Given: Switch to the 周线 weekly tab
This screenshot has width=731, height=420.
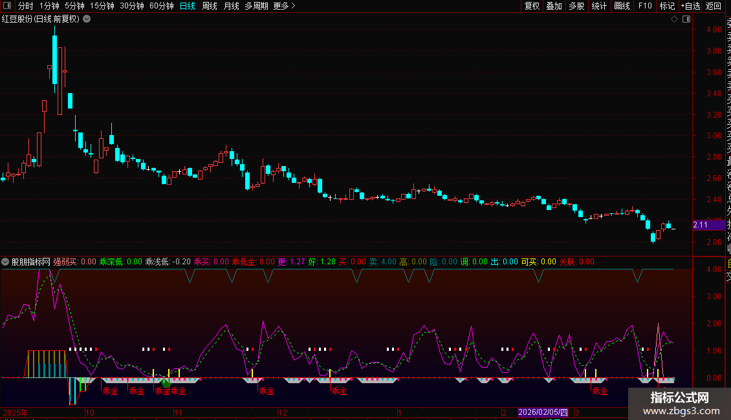Looking at the screenshot, I should pyautogui.click(x=210, y=6).
